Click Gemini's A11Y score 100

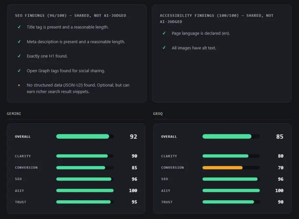tap(133, 190)
